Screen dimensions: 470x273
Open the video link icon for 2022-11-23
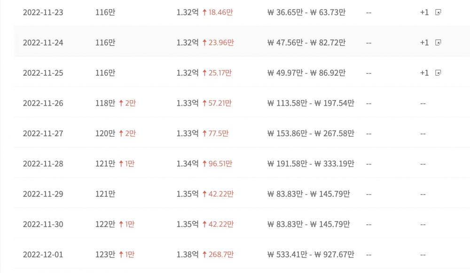coord(438,12)
